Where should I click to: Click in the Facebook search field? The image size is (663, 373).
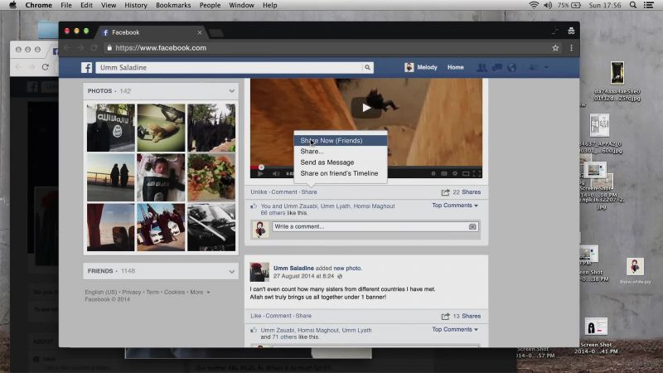tap(229, 68)
